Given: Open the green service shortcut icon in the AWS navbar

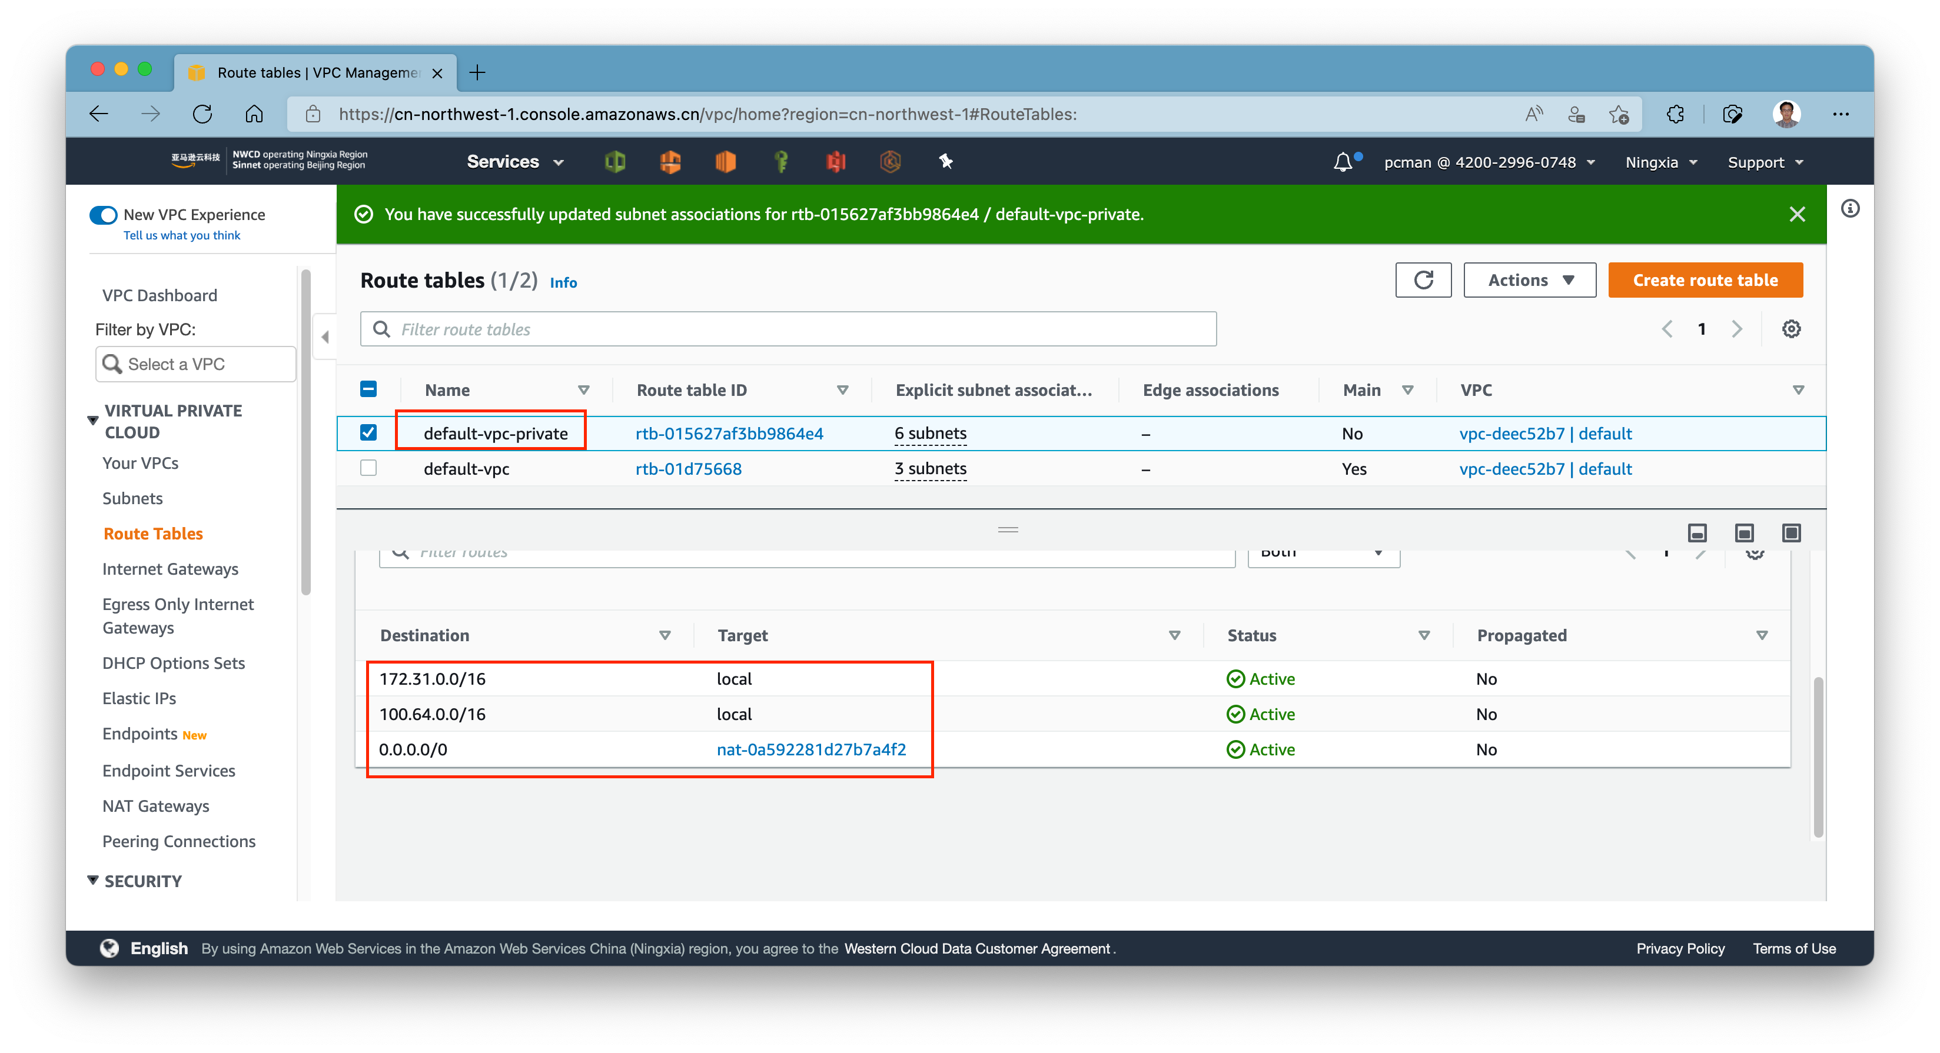Looking at the screenshot, I should coord(614,162).
